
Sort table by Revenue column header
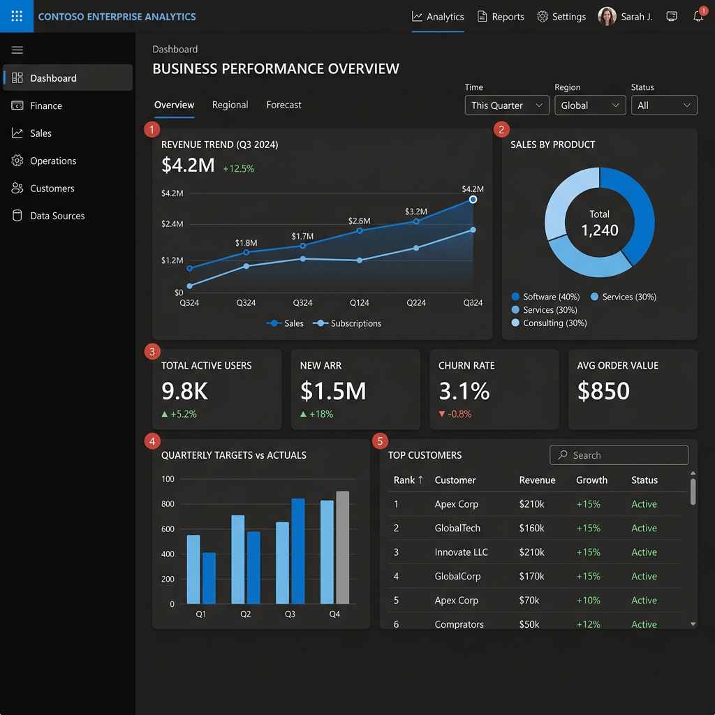(x=537, y=480)
